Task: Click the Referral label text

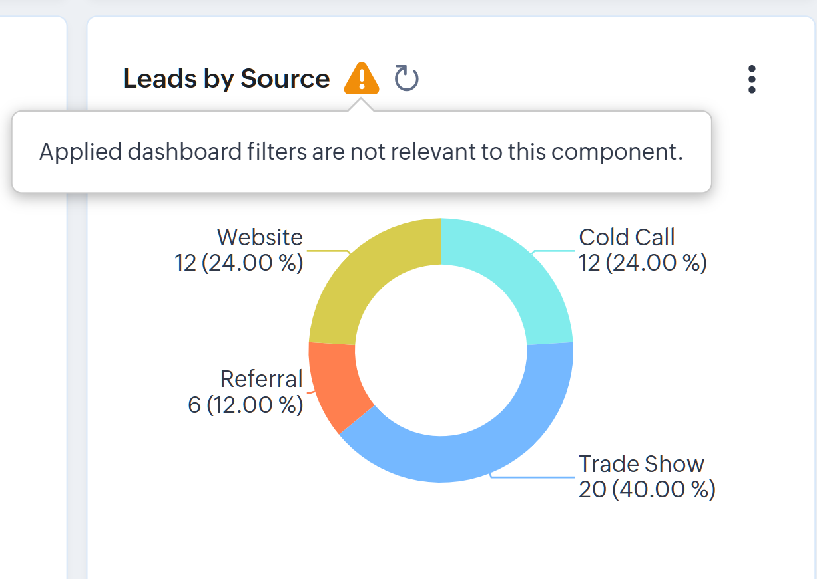Action: [x=261, y=379]
